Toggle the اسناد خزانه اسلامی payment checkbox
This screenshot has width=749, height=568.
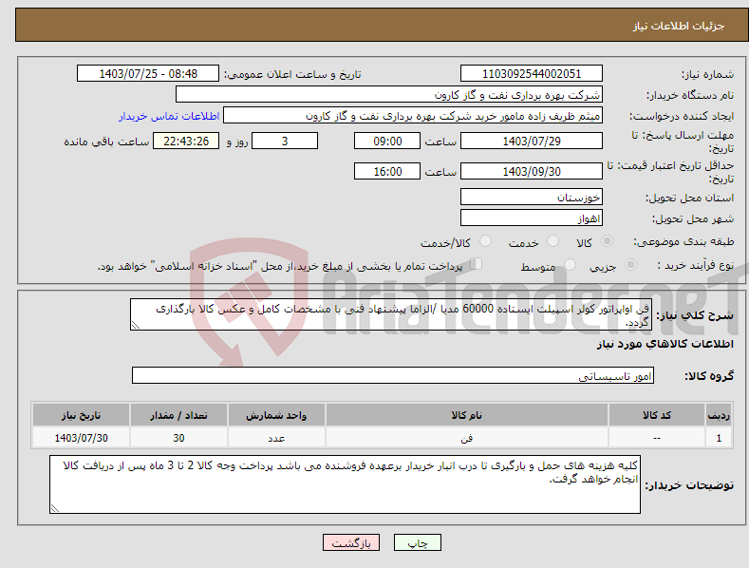(477, 264)
